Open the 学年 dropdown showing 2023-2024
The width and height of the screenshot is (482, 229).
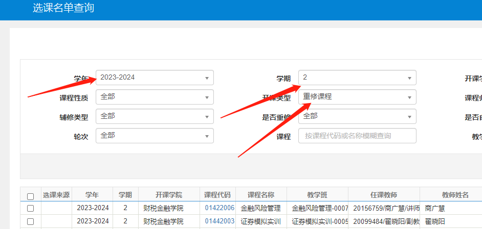(x=155, y=78)
